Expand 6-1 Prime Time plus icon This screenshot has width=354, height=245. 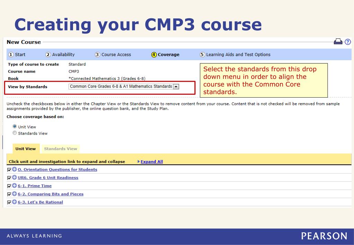pos(15,185)
